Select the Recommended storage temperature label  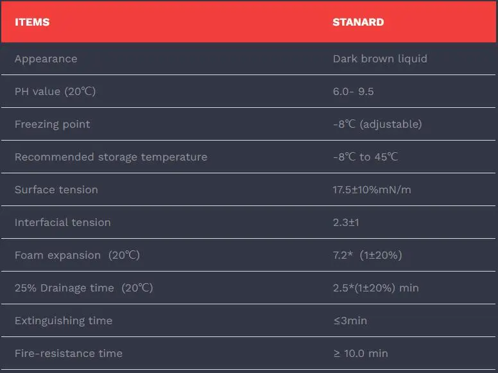click(x=111, y=157)
